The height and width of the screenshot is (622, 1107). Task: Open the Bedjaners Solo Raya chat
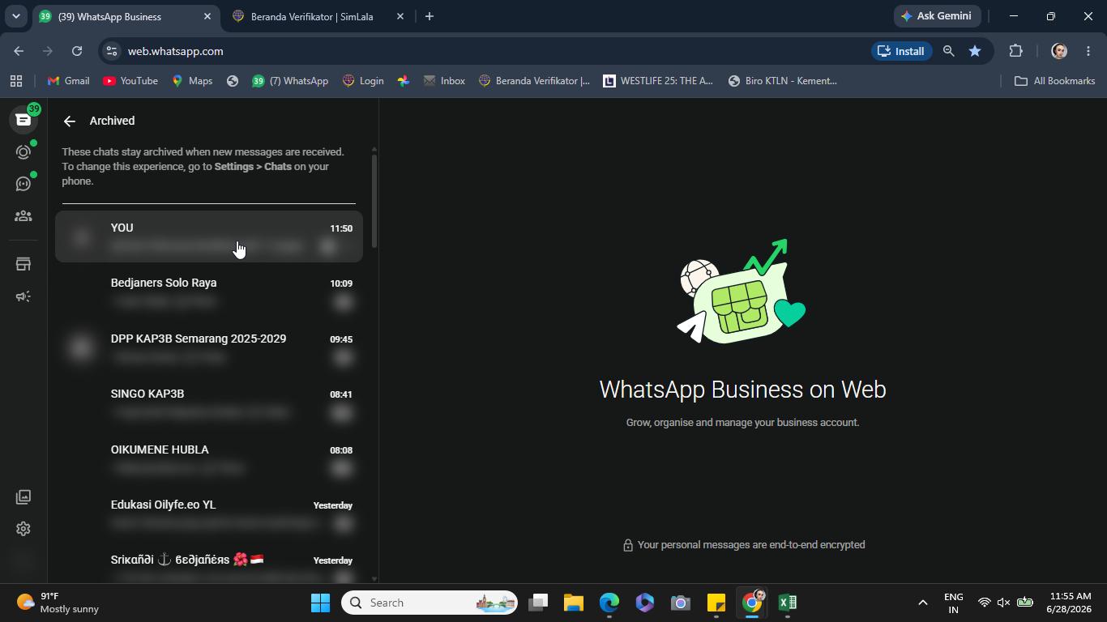tap(209, 291)
